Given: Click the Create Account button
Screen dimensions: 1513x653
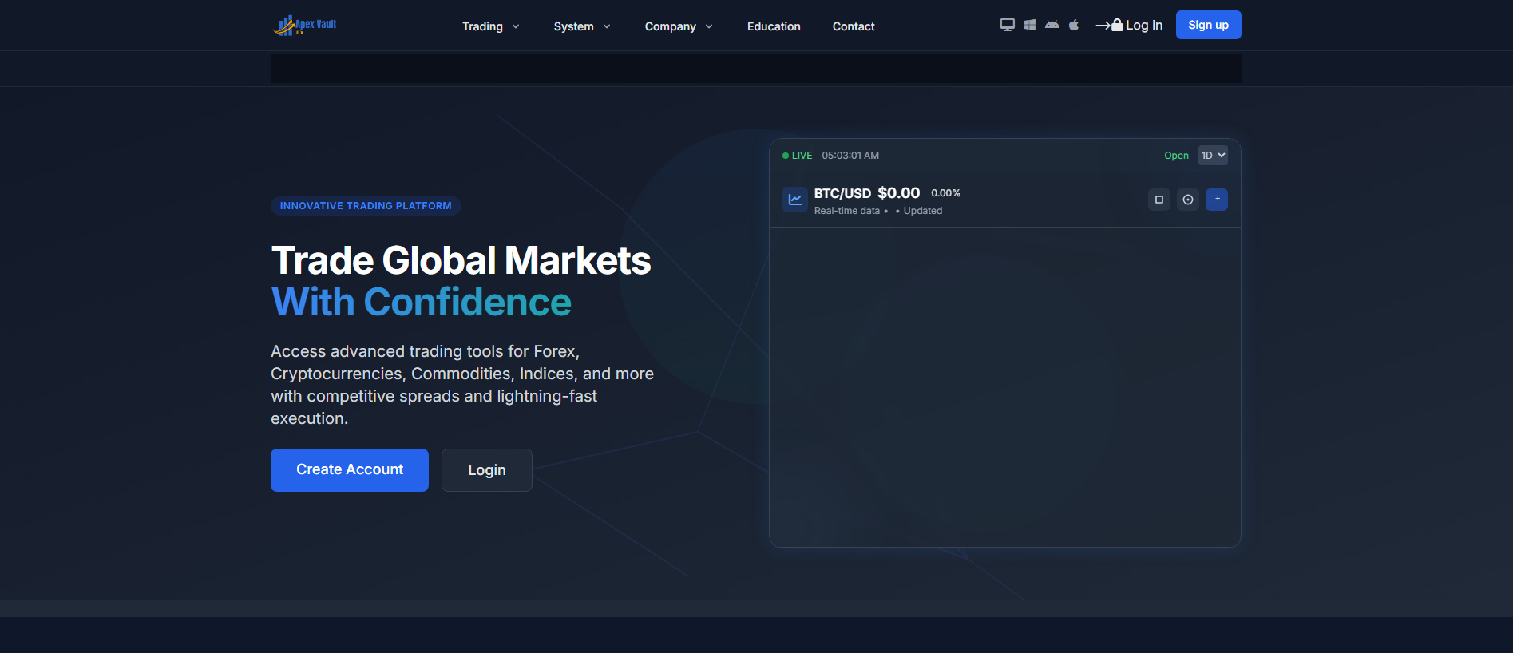Looking at the screenshot, I should (350, 470).
